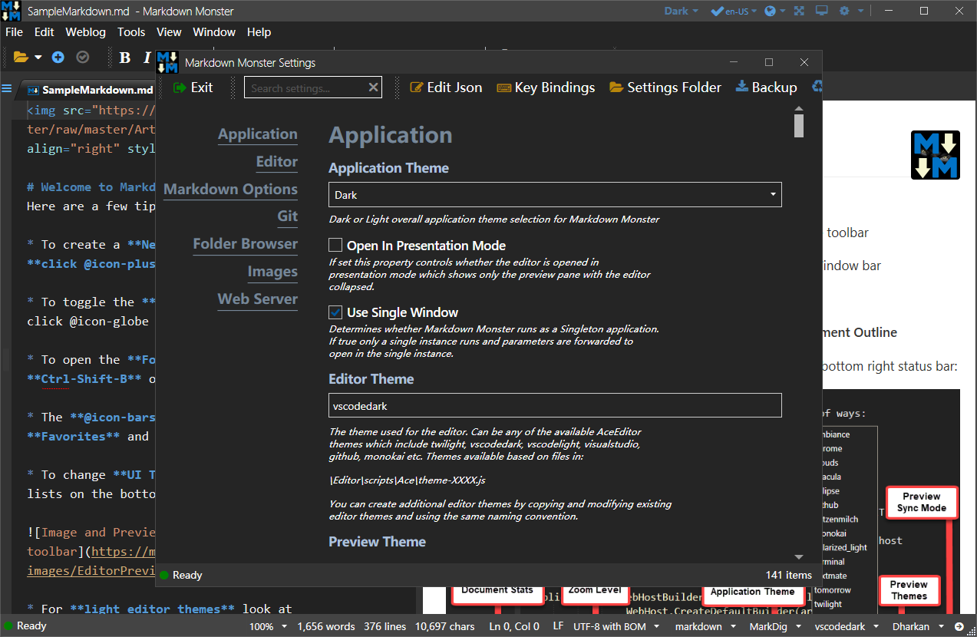The height and width of the screenshot is (637, 977).
Task: Click the blue recycle reset icon in Settings toolbar
Action: click(817, 87)
